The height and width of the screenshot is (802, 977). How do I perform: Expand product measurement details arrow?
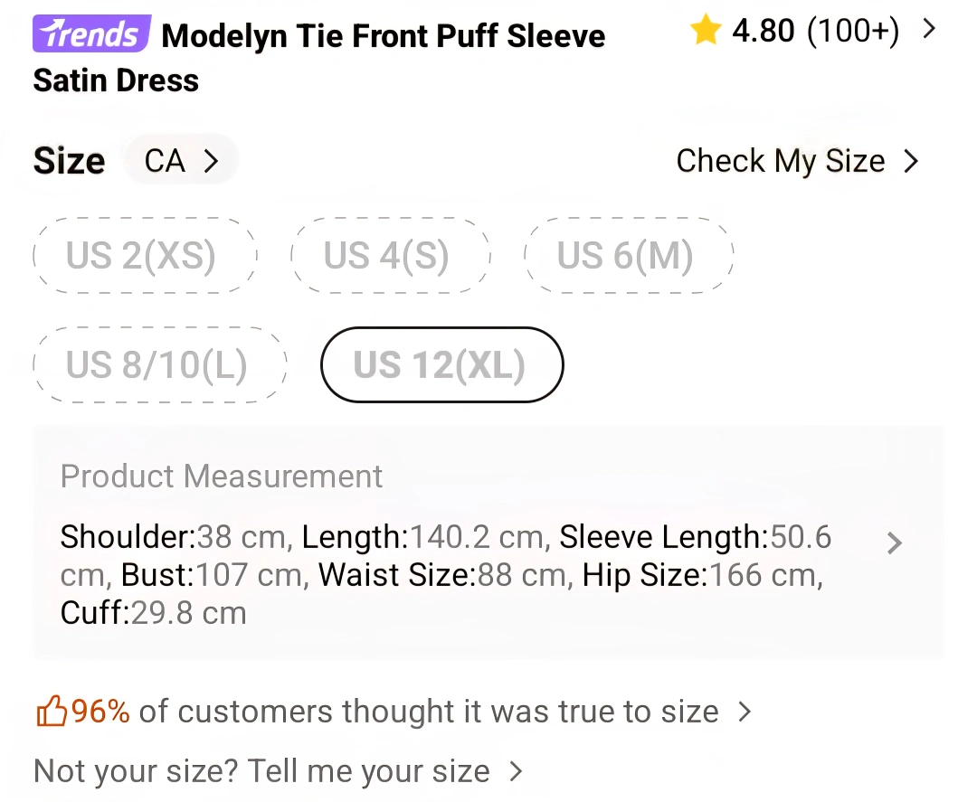(895, 543)
